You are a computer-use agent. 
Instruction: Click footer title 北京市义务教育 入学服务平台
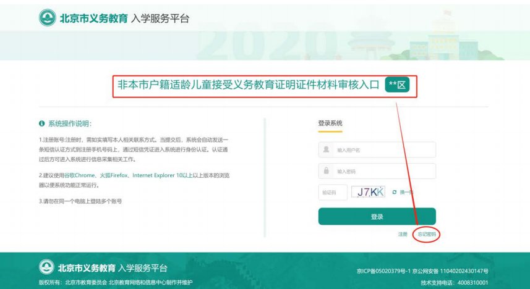coord(113,268)
